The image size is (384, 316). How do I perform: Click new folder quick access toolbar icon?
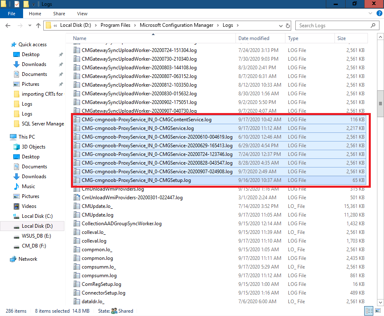26,4
